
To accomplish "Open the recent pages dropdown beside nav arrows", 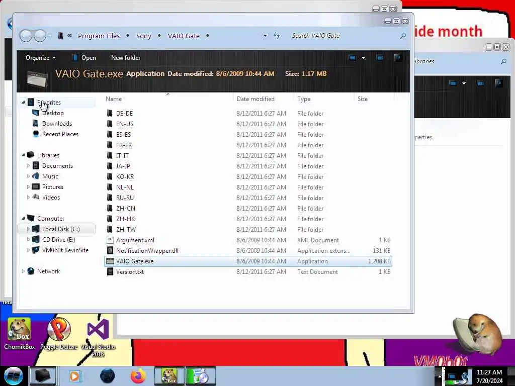I will (50, 36).
